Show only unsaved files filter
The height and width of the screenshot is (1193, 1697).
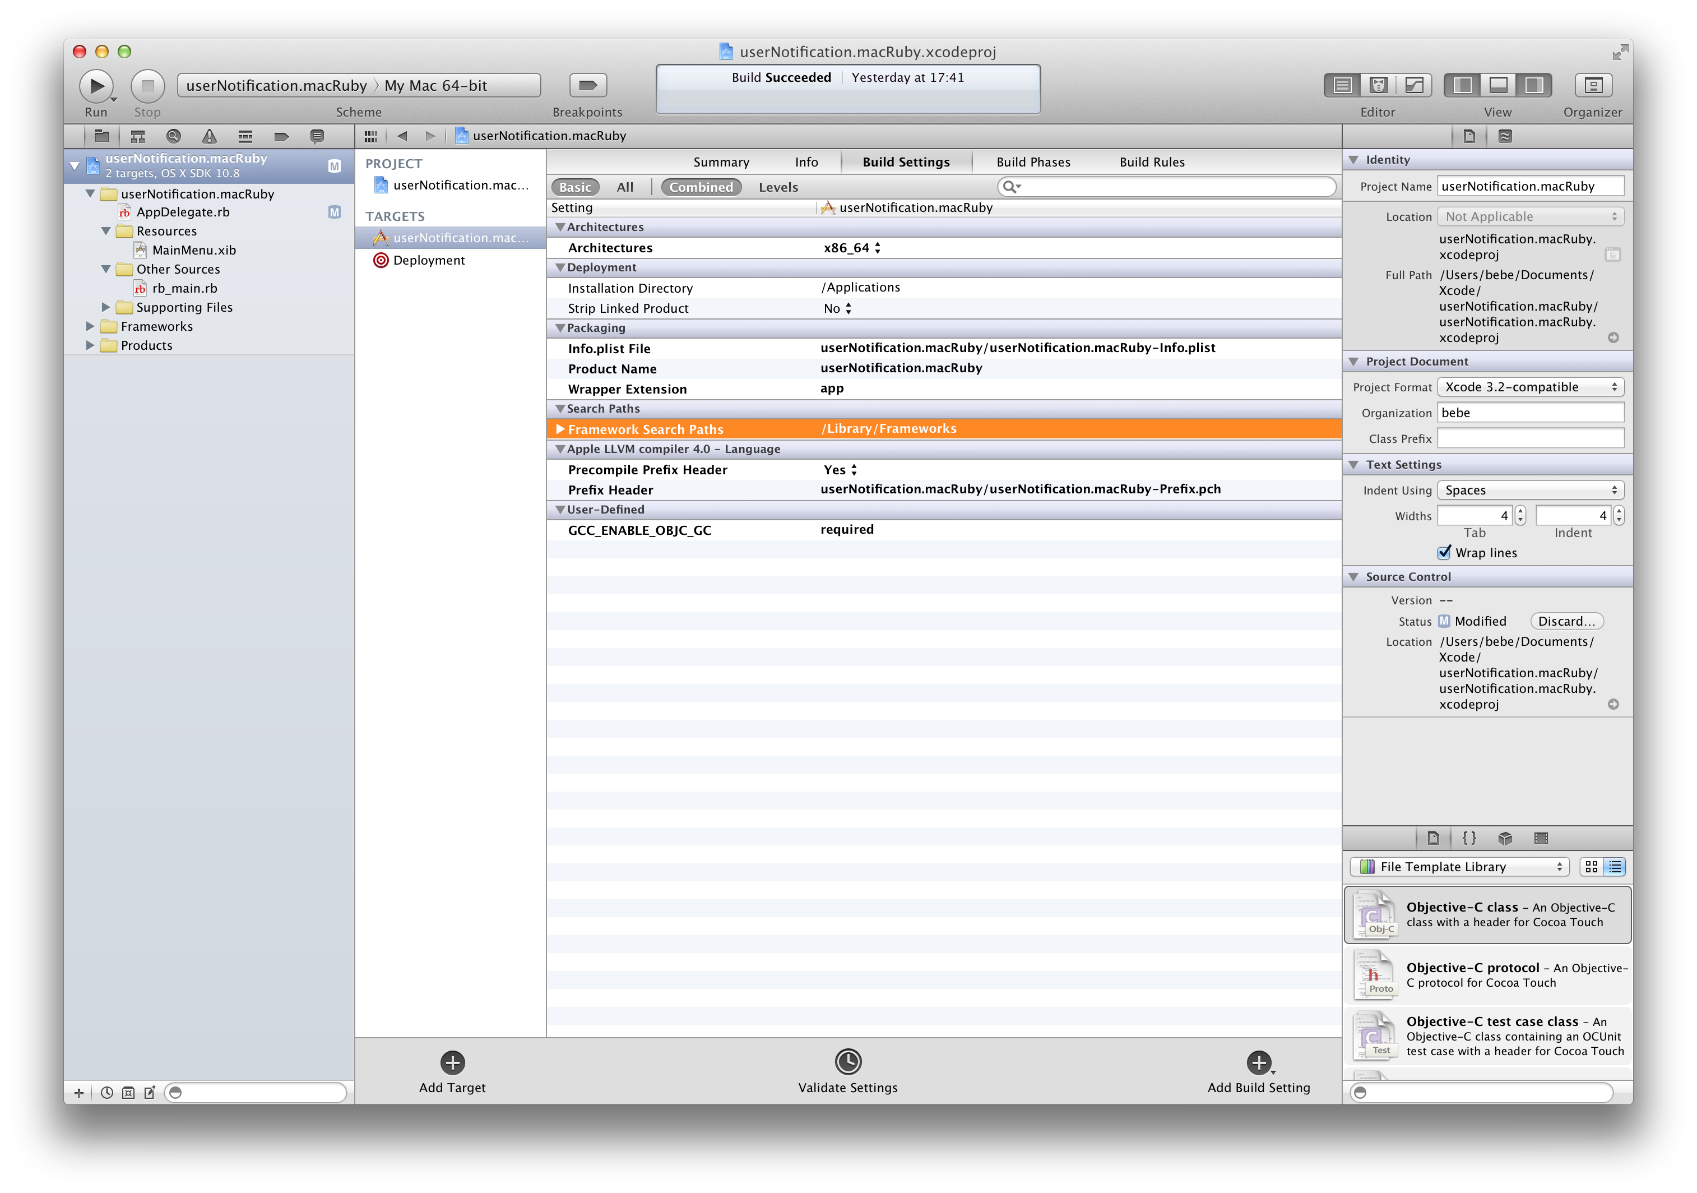tap(149, 1093)
